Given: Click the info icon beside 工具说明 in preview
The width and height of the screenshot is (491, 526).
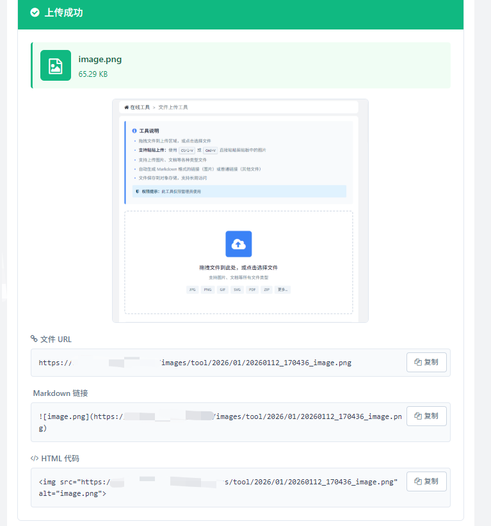Looking at the screenshot, I should click(134, 130).
